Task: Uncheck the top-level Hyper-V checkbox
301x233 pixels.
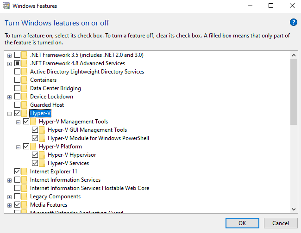Action: [17, 113]
